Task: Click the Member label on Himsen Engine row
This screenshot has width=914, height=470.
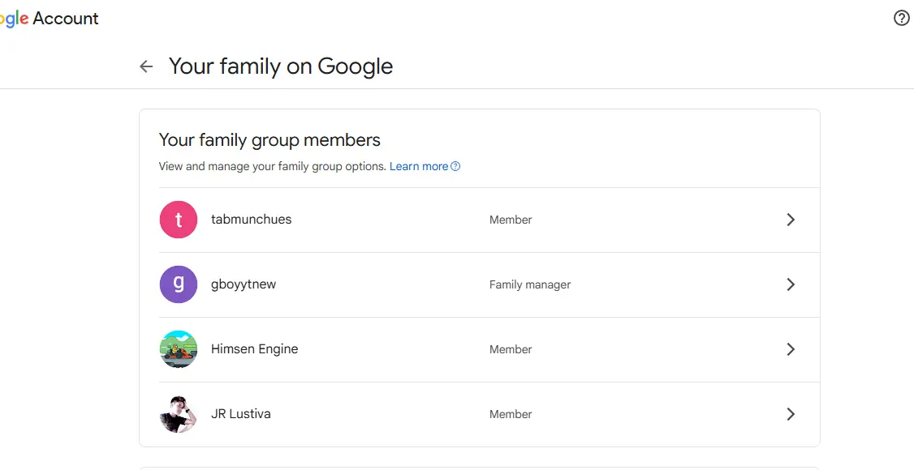Action: coord(511,349)
